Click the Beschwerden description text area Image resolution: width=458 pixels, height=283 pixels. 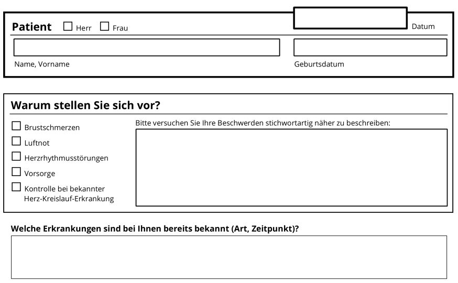(x=291, y=168)
